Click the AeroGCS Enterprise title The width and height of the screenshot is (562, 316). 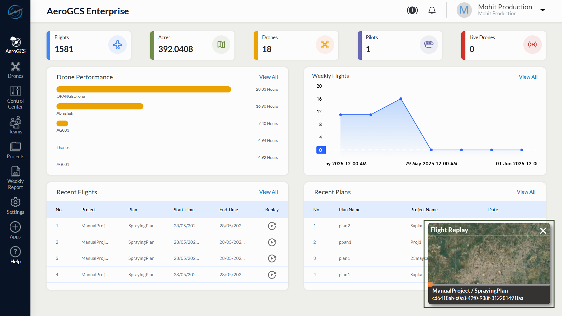88,11
